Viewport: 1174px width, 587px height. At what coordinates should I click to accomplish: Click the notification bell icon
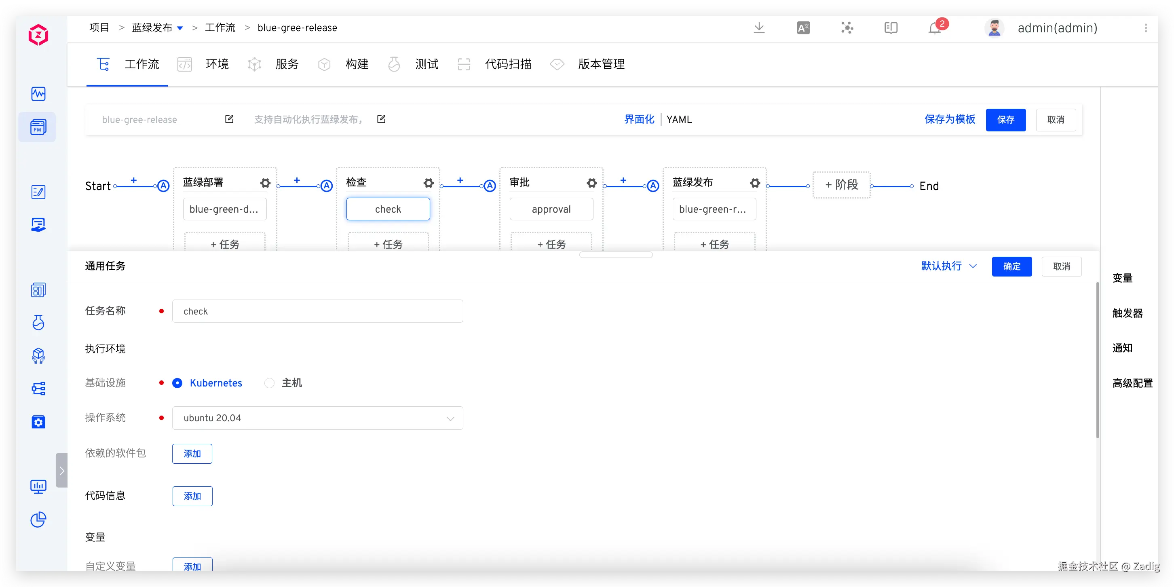point(935,28)
